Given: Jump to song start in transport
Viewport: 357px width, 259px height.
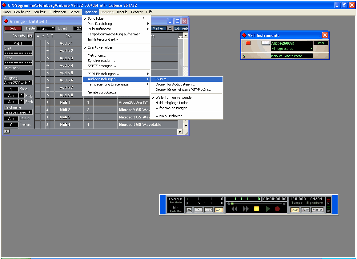Looking at the screenshot, I should click(x=228, y=204).
